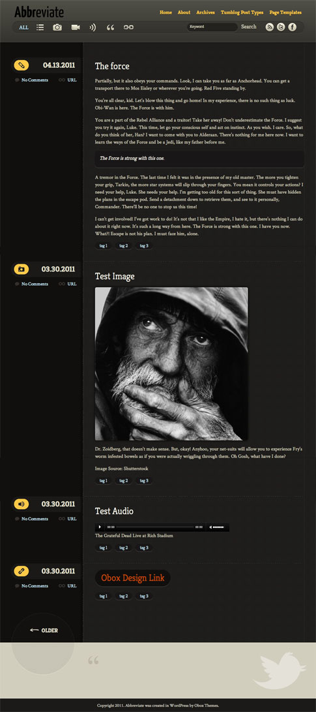Go to OLDER posts
Image resolution: width=316 pixels, height=712 pixels.
(44, 630)
